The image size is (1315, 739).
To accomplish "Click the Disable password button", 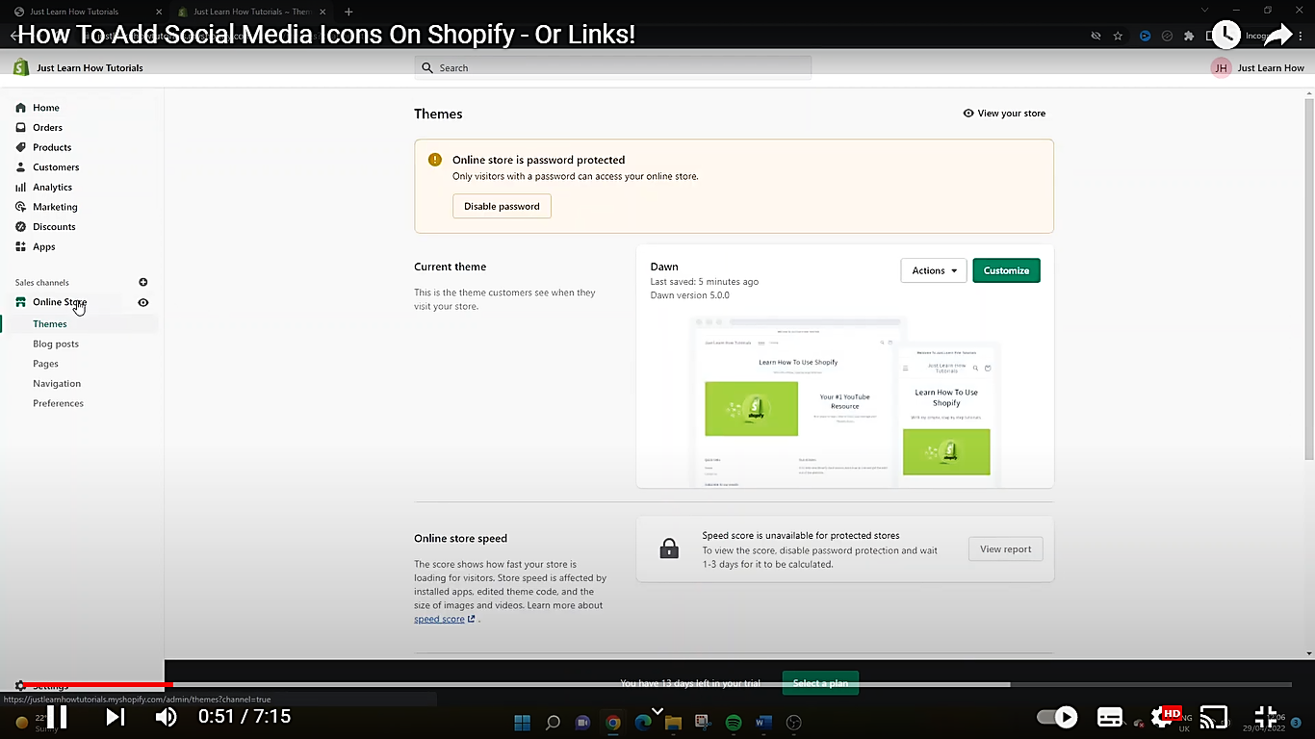I will coord(502,206).
